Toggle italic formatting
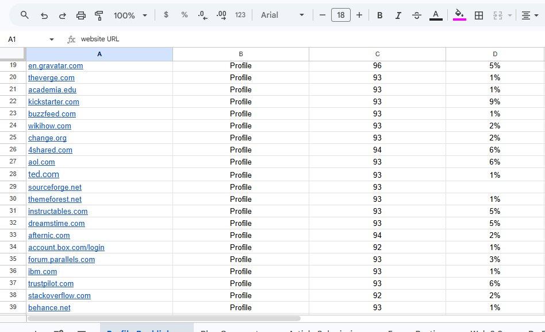 tap(398, 15)
